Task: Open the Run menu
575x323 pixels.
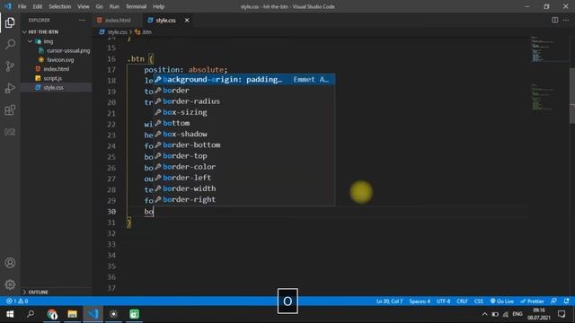Action: (114, 6)
